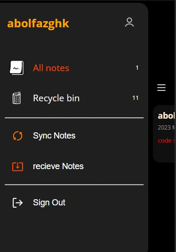Click the orange receive download icon

pyautogui.click(x=18, y=166)
